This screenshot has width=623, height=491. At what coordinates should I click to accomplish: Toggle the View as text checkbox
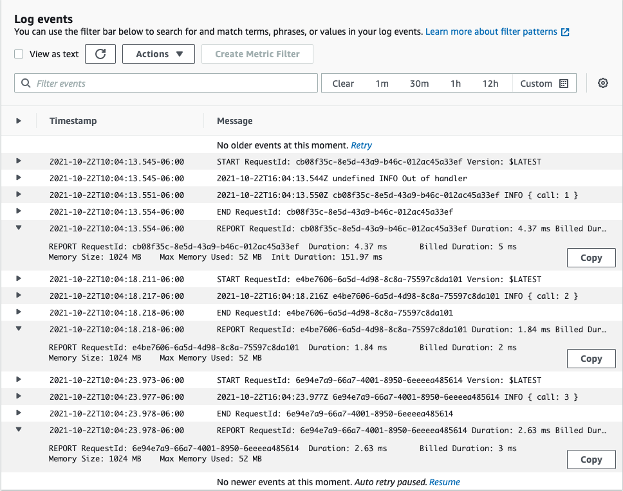coord(19,55)
